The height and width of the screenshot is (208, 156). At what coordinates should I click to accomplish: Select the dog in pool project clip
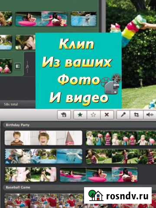coord(84,19)
